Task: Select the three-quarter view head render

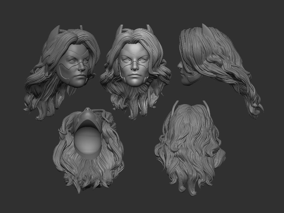Action: [x=62, y=73]
